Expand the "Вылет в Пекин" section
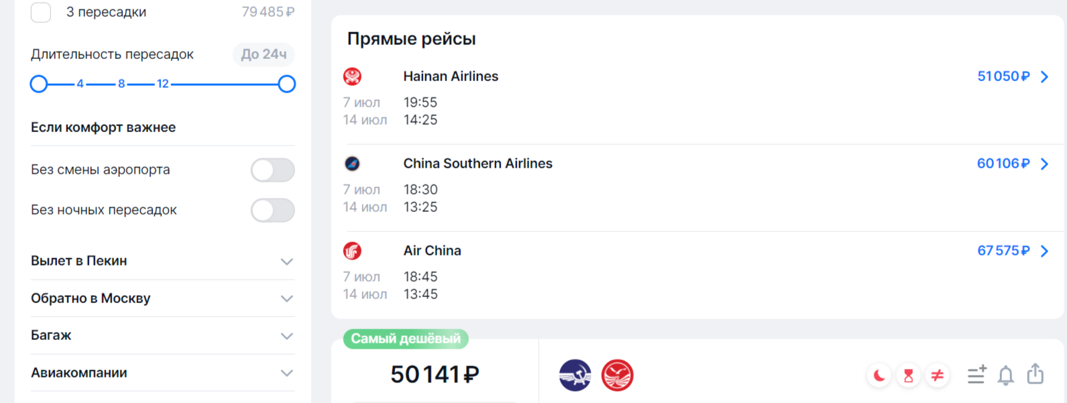This screenshot has height=403, width=1067. click(x=162, y=261)
